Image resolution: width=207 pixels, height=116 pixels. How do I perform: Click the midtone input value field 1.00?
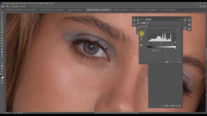click(x=161, y=44)
